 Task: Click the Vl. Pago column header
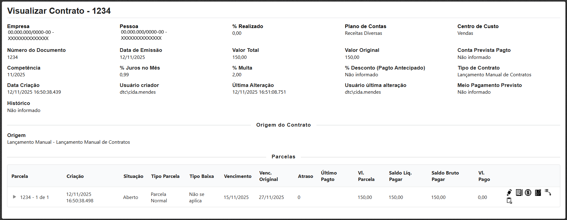point(484,176)
